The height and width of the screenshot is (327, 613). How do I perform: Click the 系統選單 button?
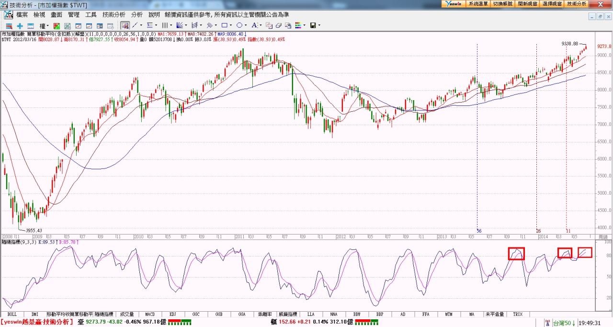(478, 3)
